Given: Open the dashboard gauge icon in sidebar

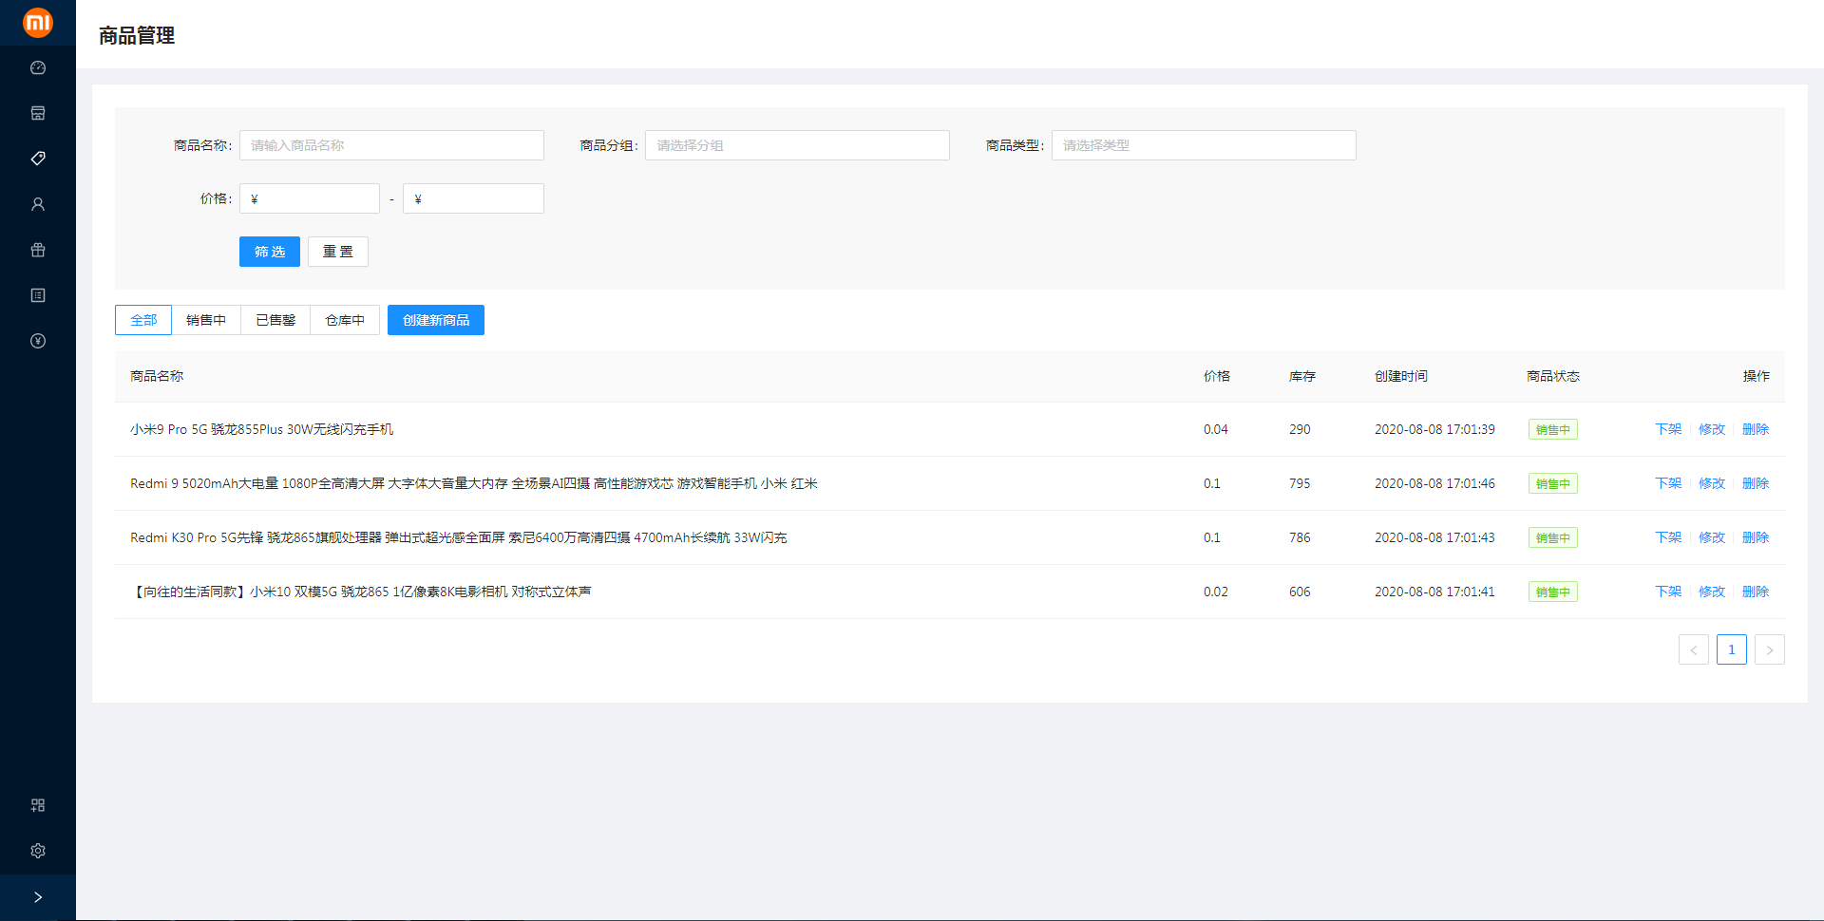Looking at the screenshot, I should [x=38, y=67].
